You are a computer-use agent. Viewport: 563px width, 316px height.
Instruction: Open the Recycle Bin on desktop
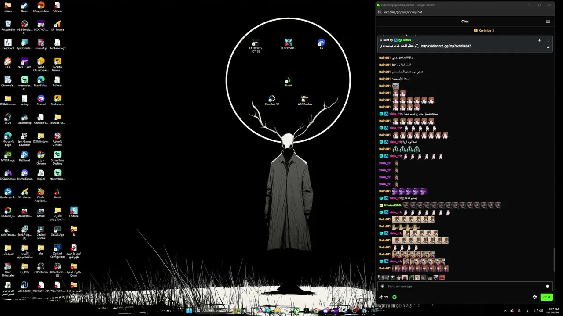click(8, 25)
